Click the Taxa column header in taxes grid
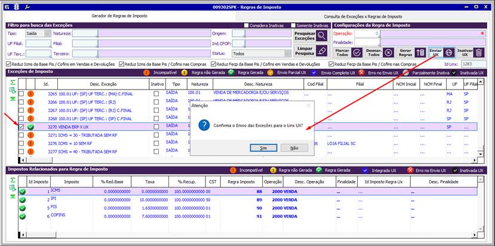 tap(150, 182)
